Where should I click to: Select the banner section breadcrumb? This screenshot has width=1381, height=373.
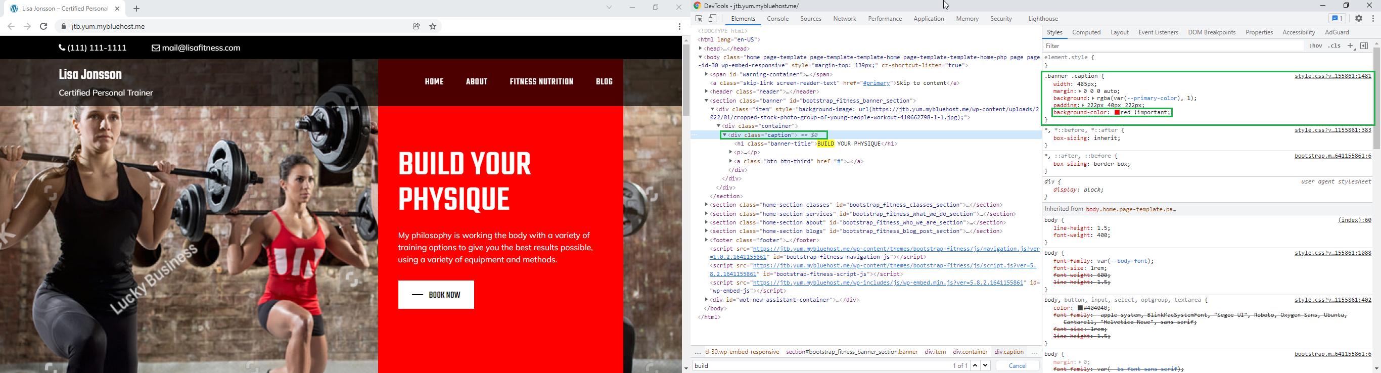point(852,352)
